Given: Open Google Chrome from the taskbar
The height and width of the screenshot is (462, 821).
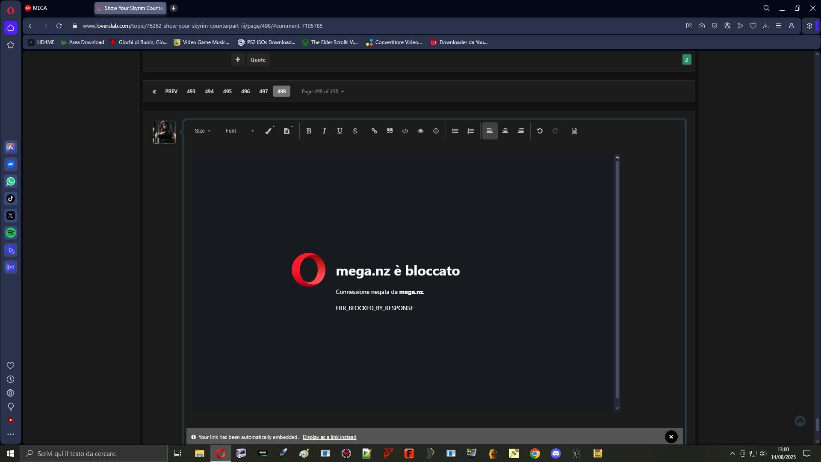Looking at the screenshot, I should coord(535,453).
